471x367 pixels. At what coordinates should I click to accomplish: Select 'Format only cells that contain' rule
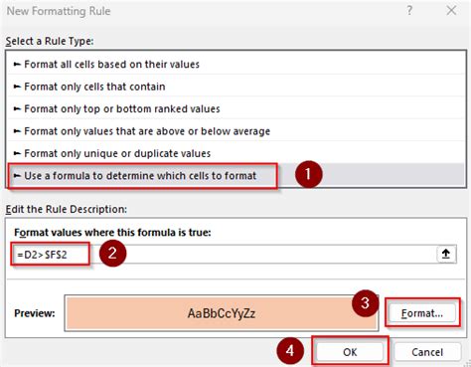[x=235, y=87]
